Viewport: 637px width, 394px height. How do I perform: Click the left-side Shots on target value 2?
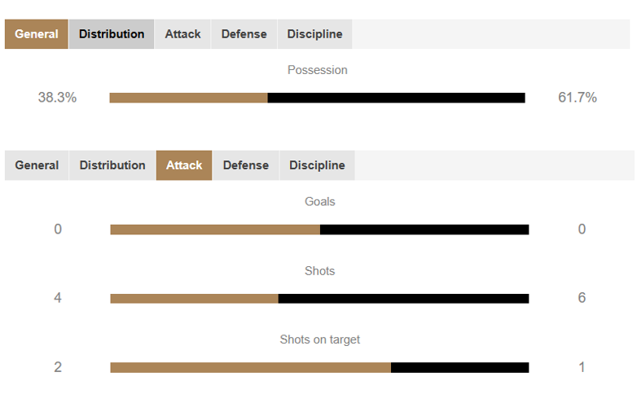coord(58,367)
